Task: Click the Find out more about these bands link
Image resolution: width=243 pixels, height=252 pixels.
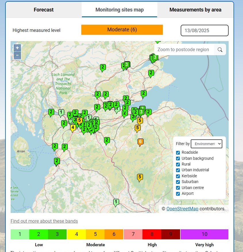Action: (x=44, y=221)
